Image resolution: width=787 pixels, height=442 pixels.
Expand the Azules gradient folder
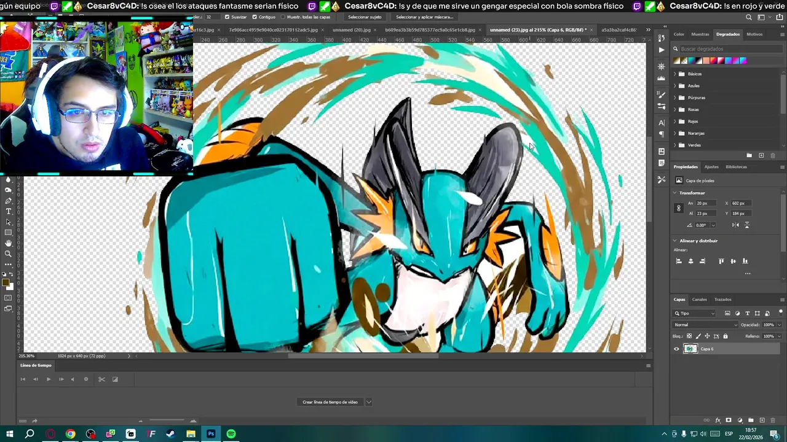pos(675,86)
